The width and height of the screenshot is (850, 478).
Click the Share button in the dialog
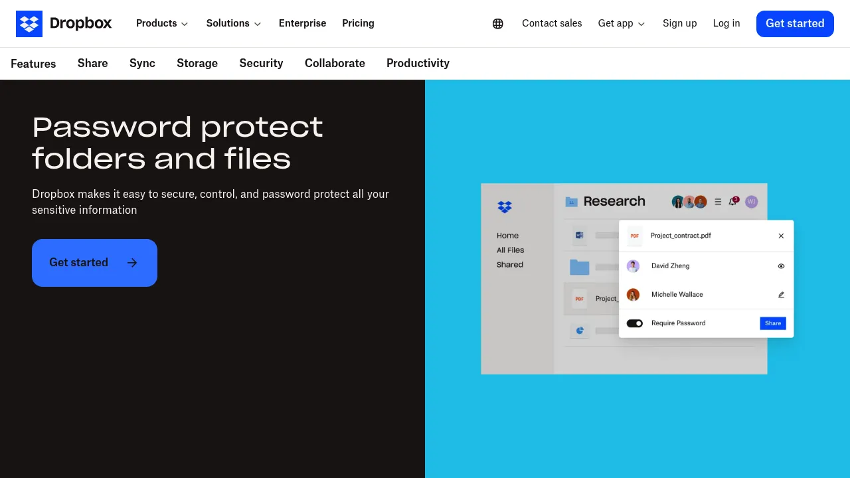click(773, 323)
